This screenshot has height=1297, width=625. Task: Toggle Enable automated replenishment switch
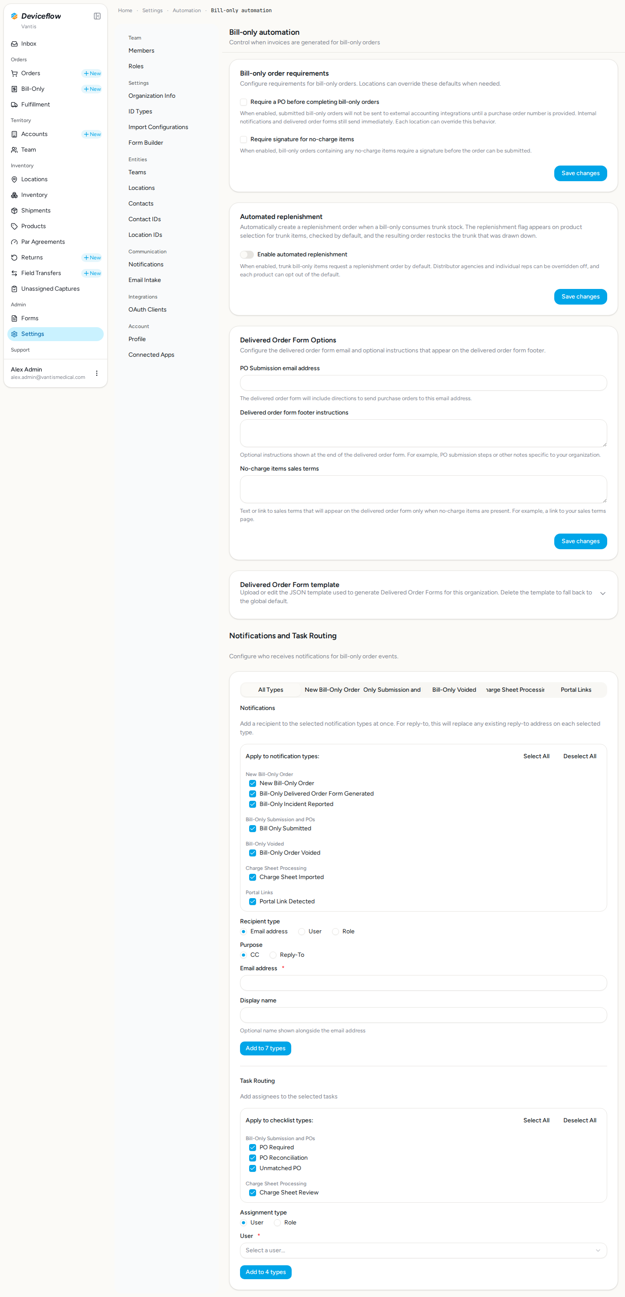click(247, 255)
